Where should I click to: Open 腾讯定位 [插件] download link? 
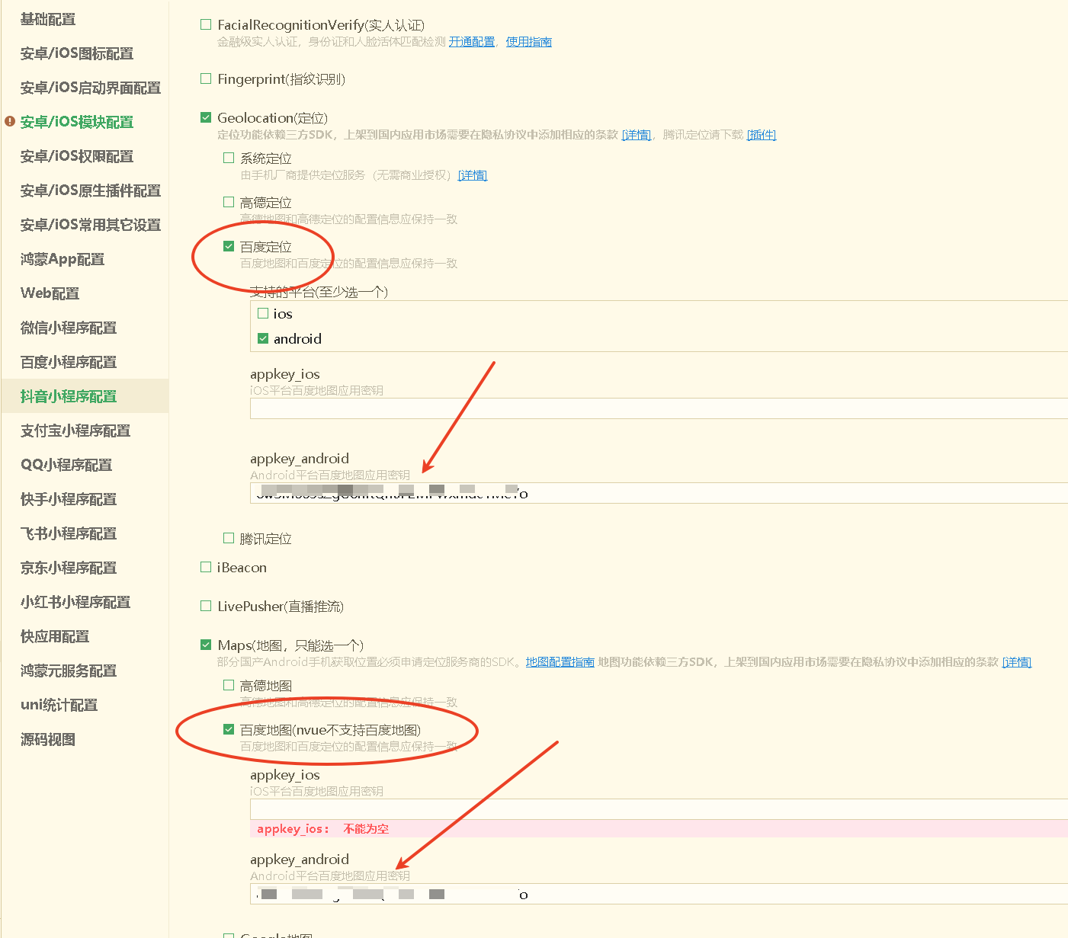click(762, 135)
